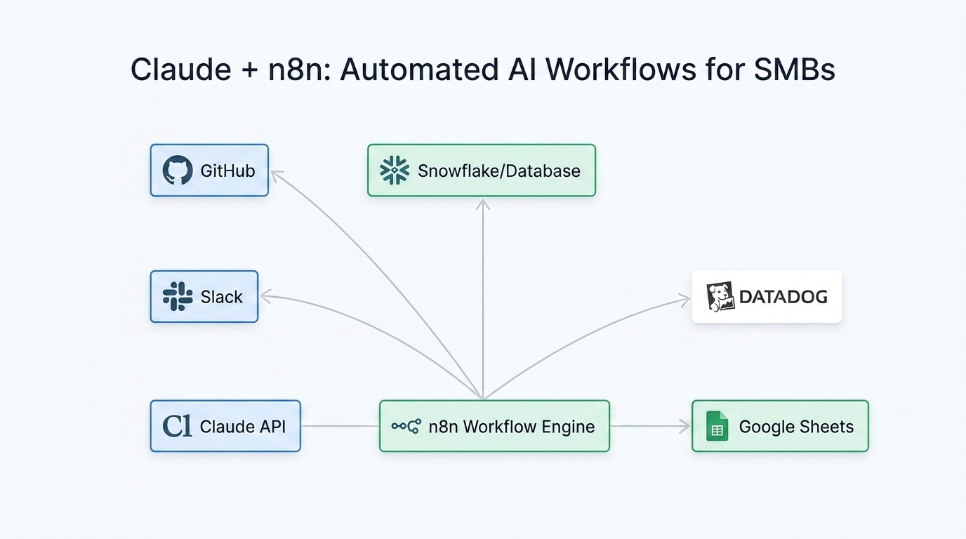Image resolution: width=966 pixels, height=539 pixels.
Task: Click the diagram title text
Action: (483, 69)
